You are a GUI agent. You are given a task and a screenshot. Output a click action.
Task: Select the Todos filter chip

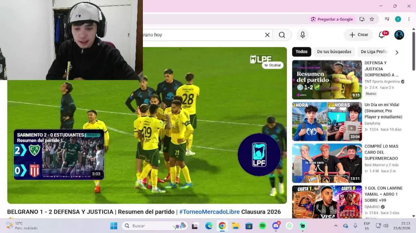pos(302,52)
